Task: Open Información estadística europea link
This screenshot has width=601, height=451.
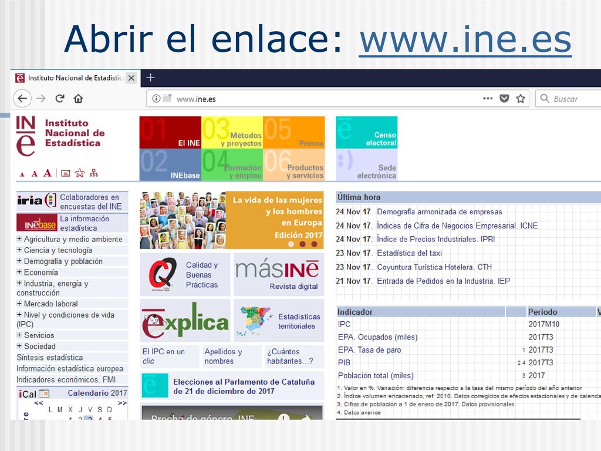Action: [x=70, y=369]
